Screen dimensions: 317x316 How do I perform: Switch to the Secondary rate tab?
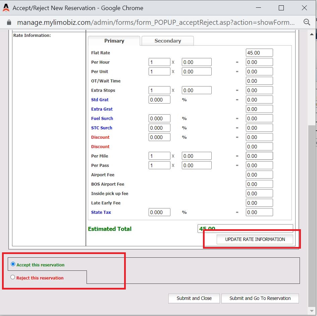point(167,41)
